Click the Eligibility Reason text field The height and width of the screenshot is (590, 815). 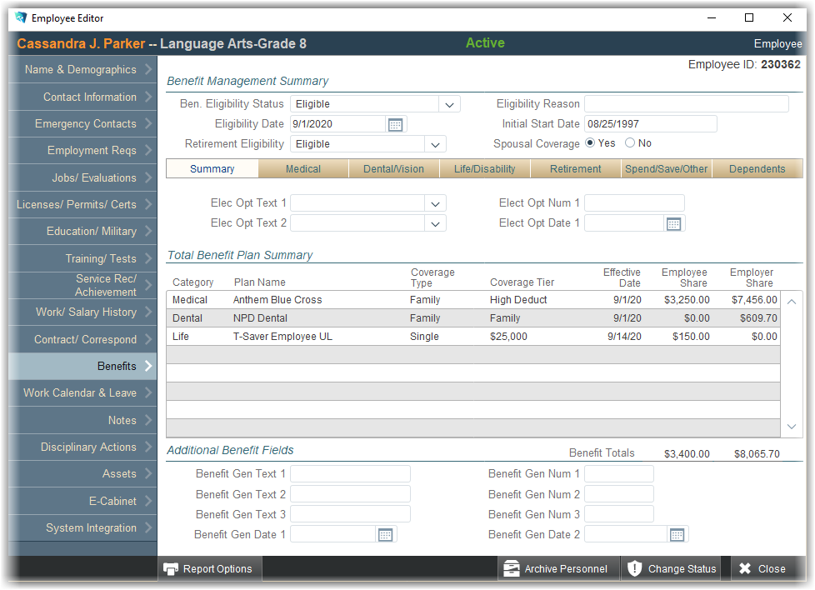[686, 104]
